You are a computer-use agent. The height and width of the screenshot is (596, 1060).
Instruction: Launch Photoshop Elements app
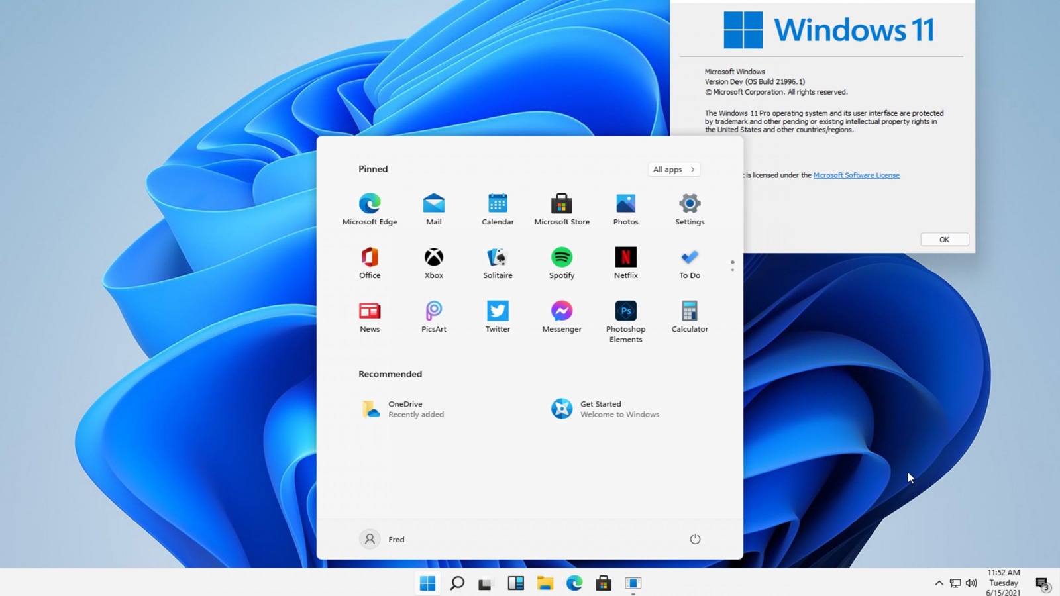coord(625,311)
